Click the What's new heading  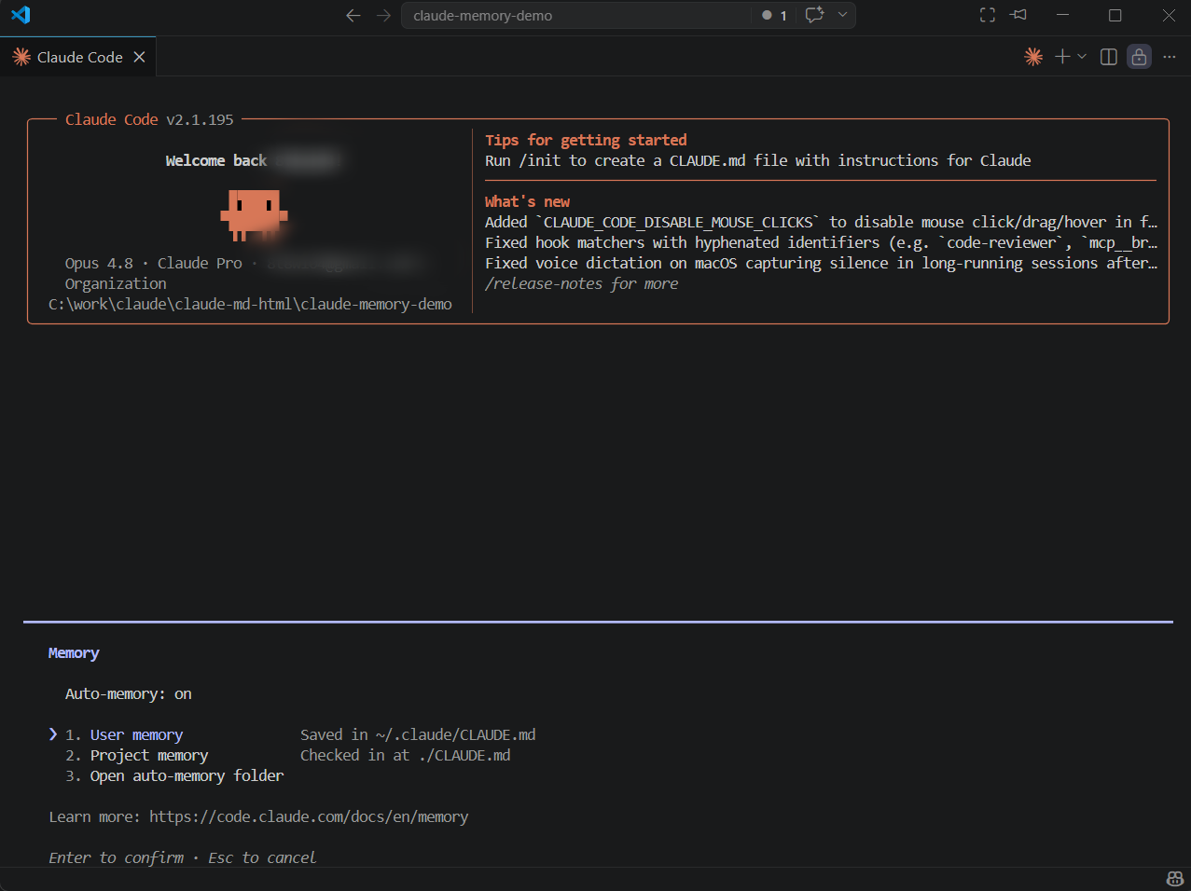coord(527,202)
